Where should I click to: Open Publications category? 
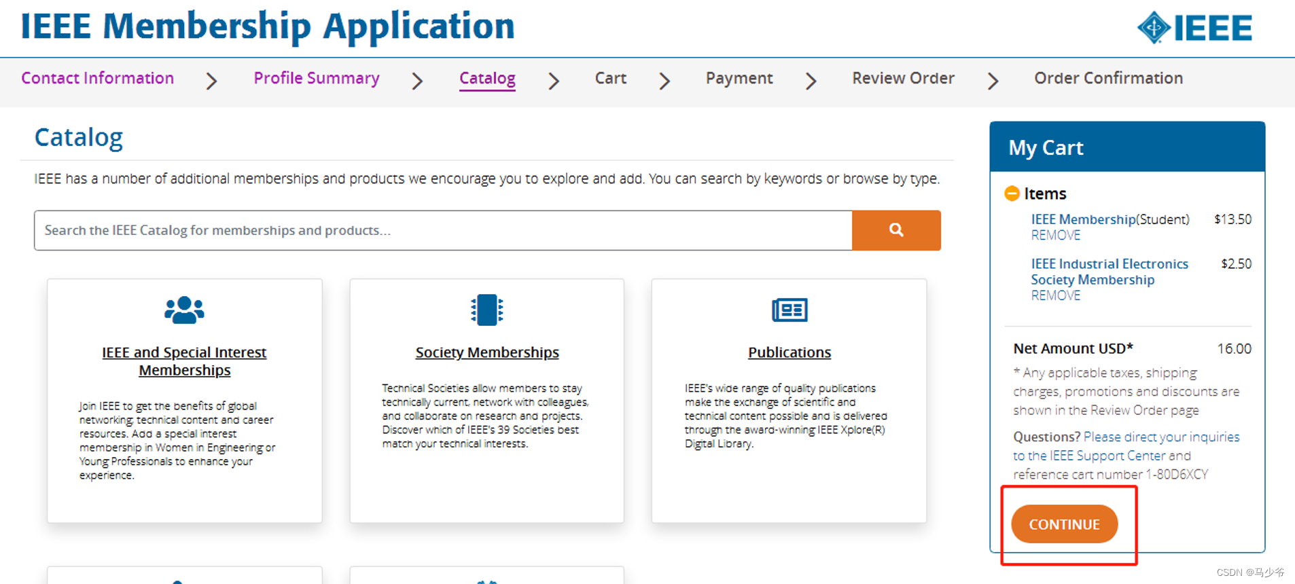point(790,352)
